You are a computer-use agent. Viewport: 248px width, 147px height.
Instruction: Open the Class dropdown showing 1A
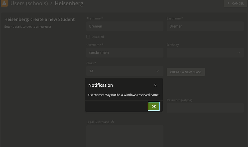tap(125, 71)
